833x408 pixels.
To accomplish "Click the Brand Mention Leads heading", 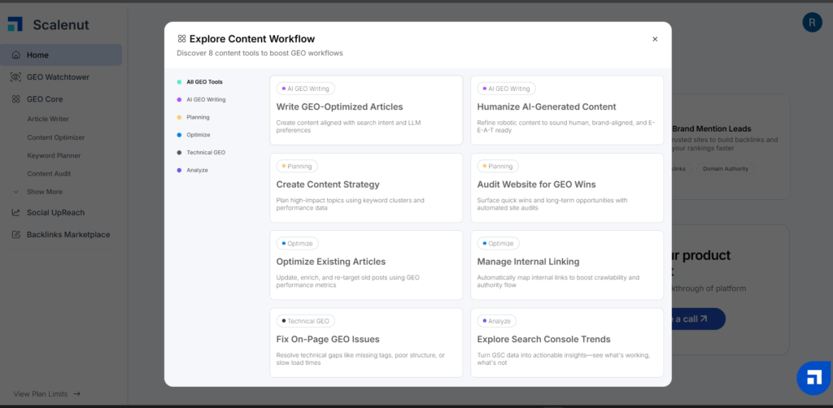I will point(712,129).
